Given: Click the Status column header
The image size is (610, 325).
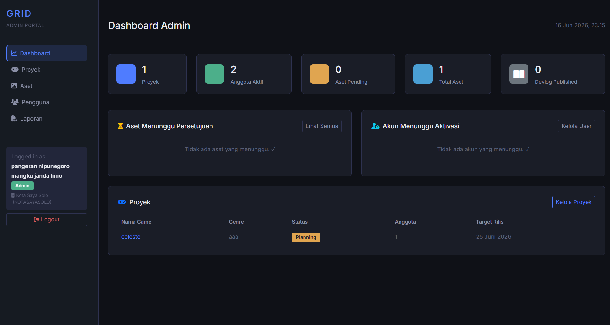Looking at the screenshot, I should pyautogui.click(x=300, y=222).
